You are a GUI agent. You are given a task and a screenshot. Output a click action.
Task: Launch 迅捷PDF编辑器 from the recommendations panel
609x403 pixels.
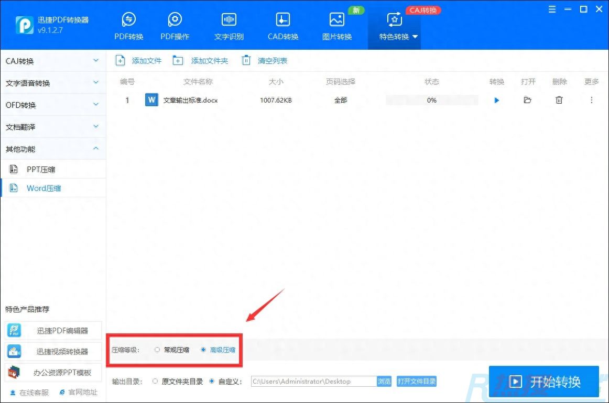point(52,330)
